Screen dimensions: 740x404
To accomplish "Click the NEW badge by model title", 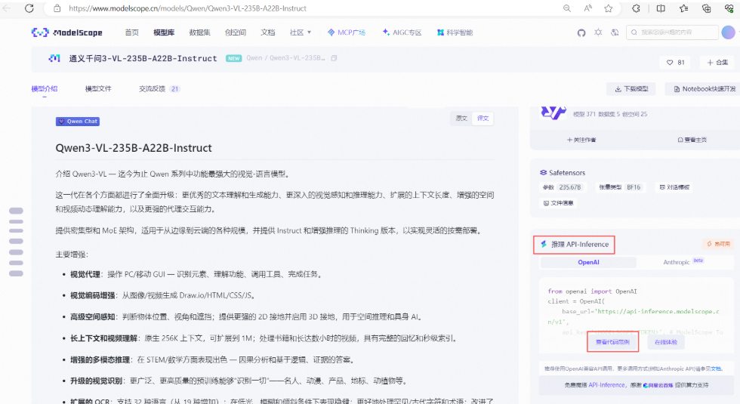I will coord(233,59).
